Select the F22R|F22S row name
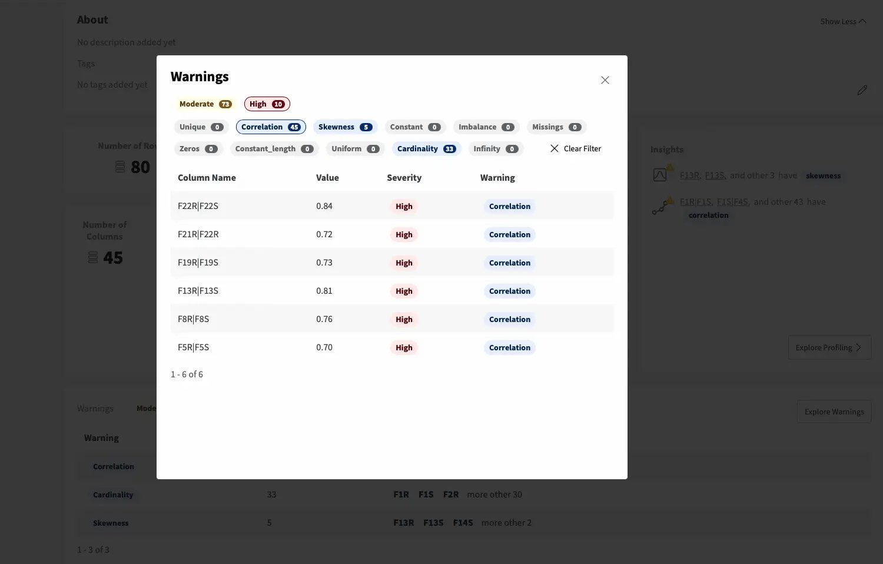Image resolution: width=883 pixels, height=564 pixels. [x=198, y=206]
